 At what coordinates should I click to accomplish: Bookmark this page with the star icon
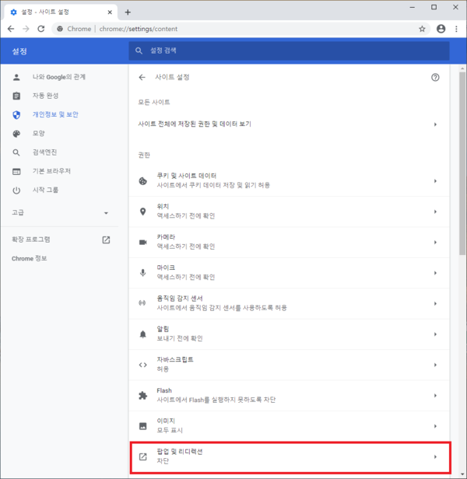(x=422, y=29)
